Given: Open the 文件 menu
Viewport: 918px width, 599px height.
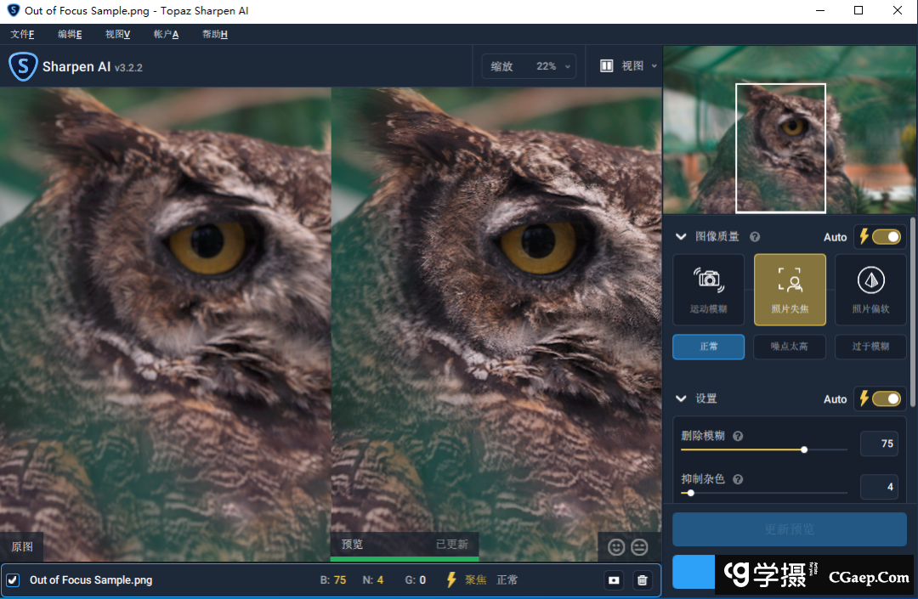Looking at the screenshot, I should tap(22, 34).
